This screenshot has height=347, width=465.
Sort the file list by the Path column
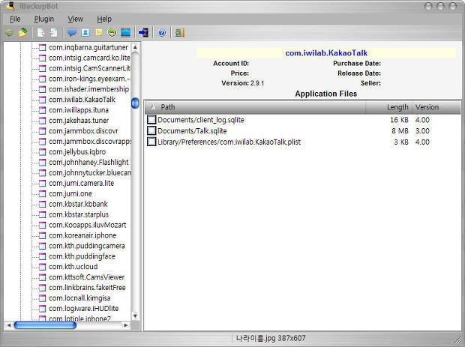point(255,107)
